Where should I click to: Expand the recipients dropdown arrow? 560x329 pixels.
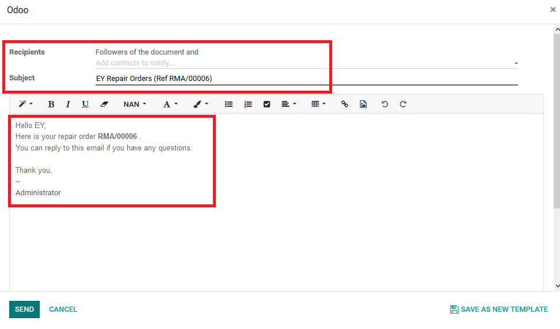pyautogui.click(x=516, y=64)
